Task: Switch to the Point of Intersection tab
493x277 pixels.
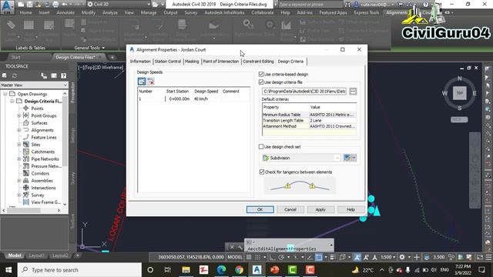Action: pyautogui.click(x=221, y=62)
